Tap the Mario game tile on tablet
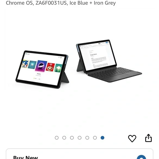 [x=50, y=67]
